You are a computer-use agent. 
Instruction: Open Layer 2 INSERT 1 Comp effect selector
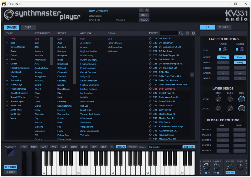[x=240, y=57]
